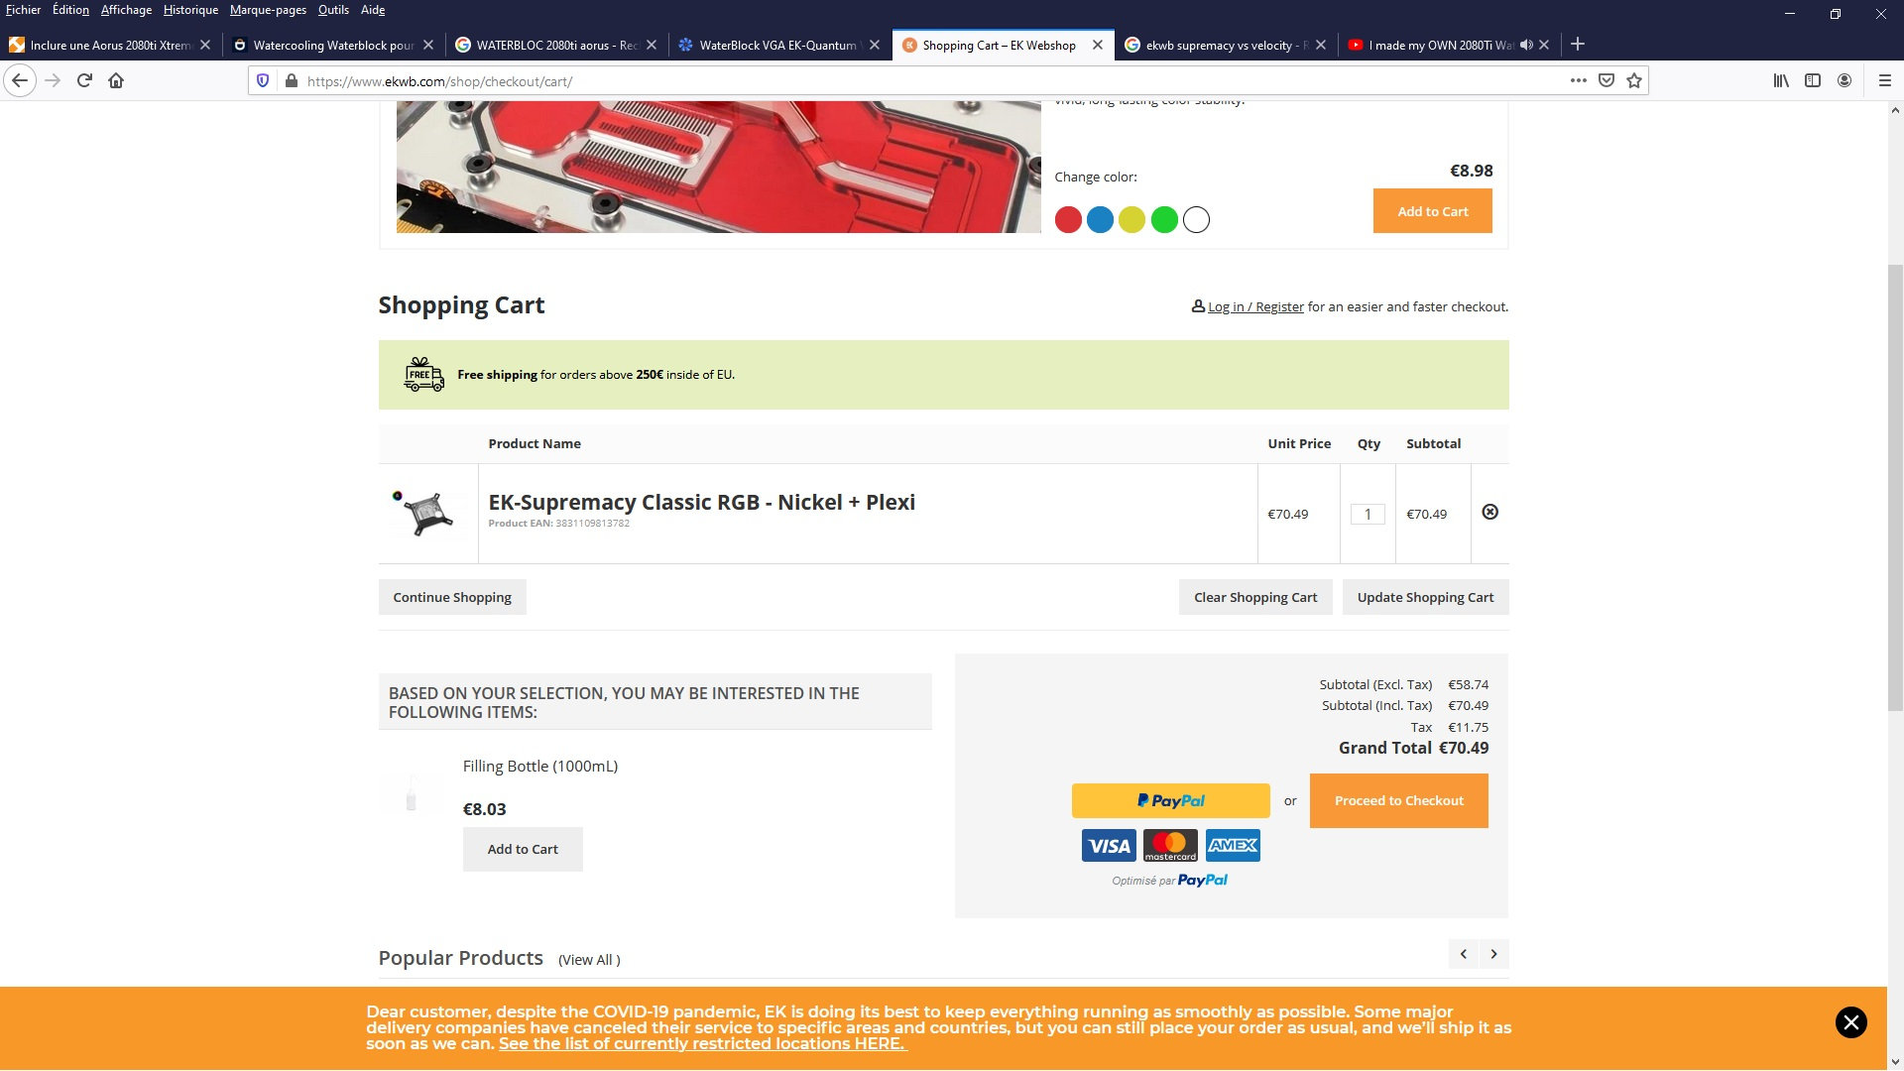Viewport: 1904px width, 1071px height.
Task: Show next popular products
Action: coord(1493,954)
